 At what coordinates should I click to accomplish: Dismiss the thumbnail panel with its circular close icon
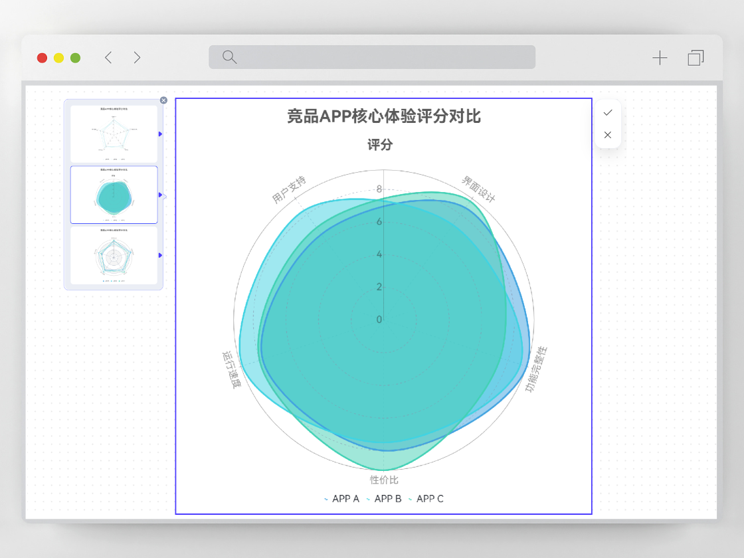(x=163, y=100)
